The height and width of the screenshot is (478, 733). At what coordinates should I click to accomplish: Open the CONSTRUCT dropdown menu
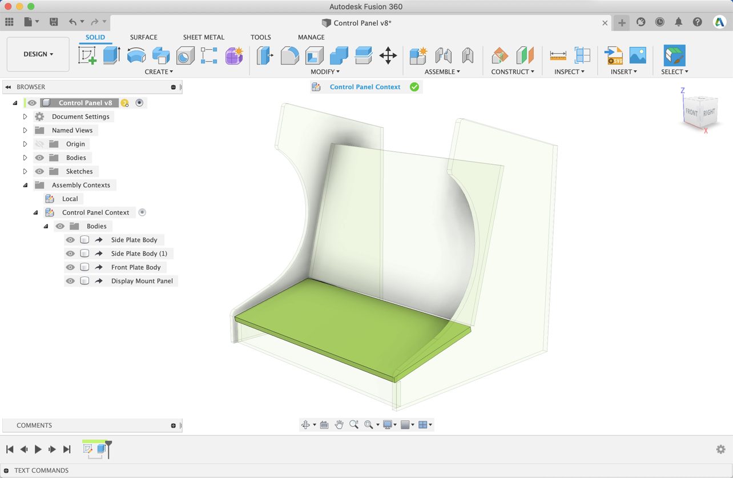click(x=512, y=71)
